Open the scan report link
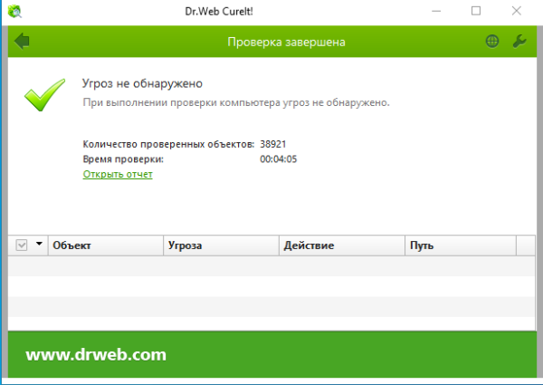The width and height of the screenshot is (543, 385). [x=118, y=174]
